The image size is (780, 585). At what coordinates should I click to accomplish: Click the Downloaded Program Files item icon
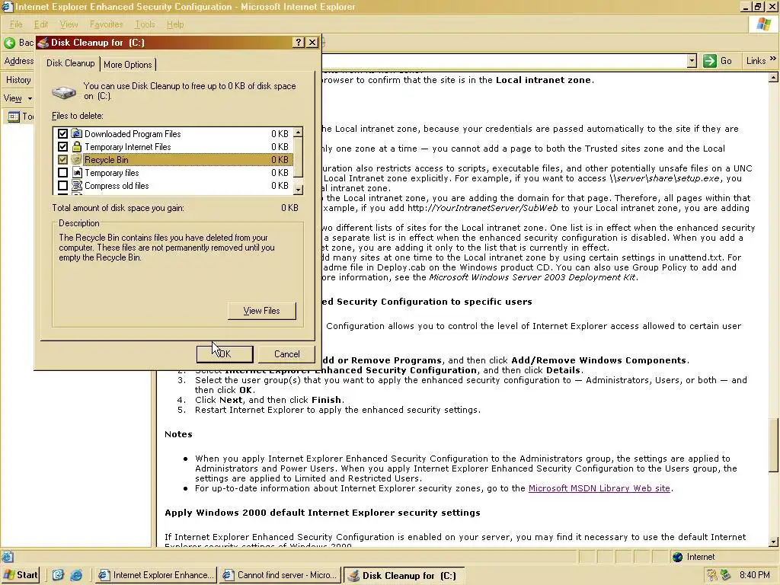click(77, 133)
